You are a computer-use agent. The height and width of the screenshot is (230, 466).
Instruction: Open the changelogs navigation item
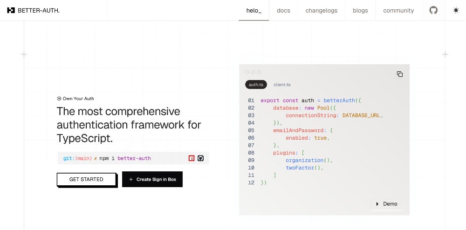coord(321,10)
